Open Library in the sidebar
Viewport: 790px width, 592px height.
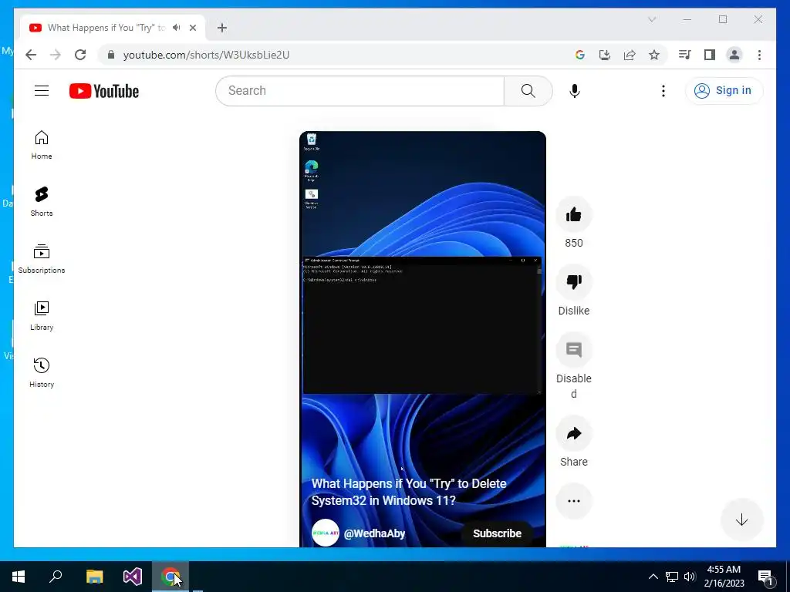point(42,315)
